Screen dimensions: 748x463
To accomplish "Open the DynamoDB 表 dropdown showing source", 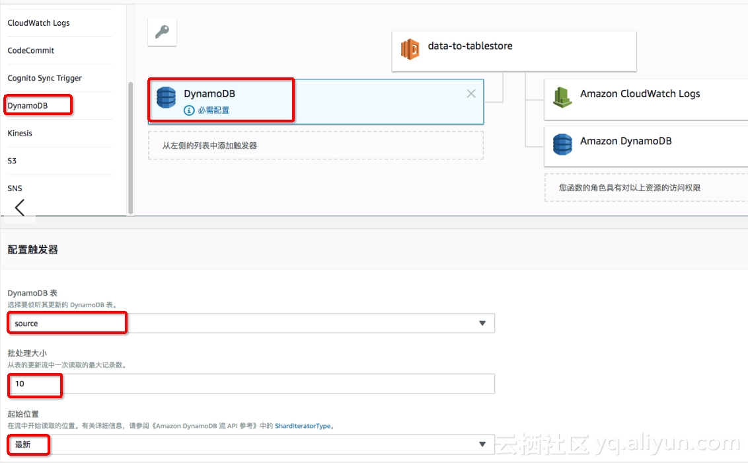I will [251, 323].
